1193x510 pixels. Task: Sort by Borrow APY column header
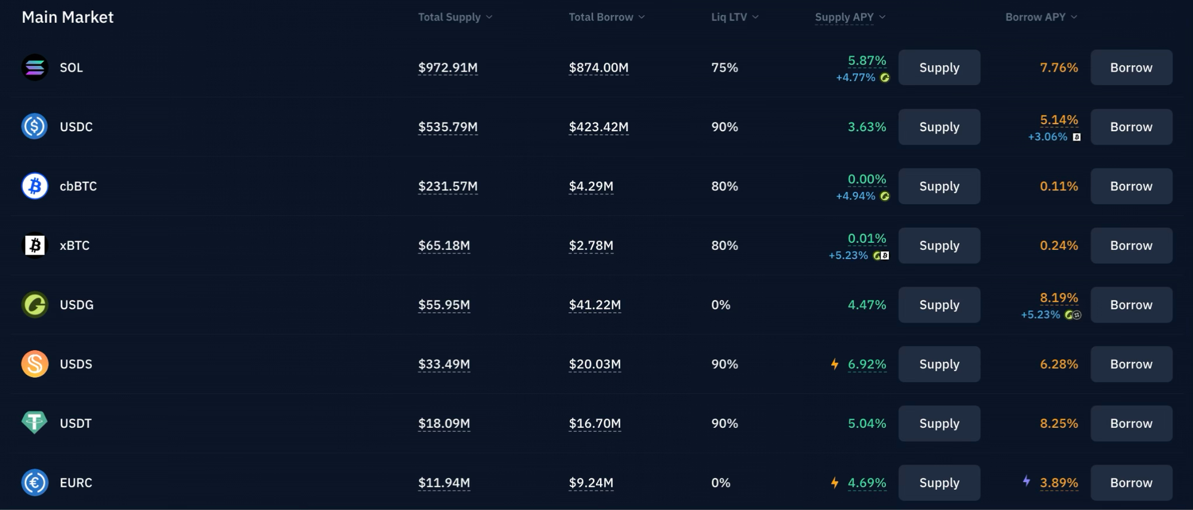(x=1040, y=17)
